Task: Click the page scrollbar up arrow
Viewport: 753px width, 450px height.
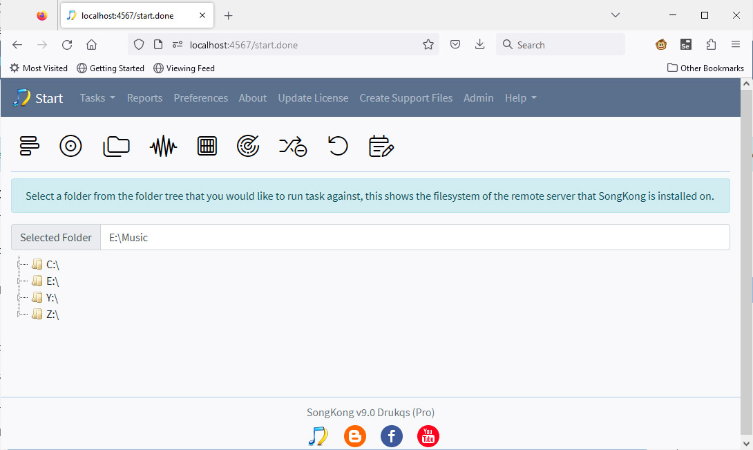Action: point(746,84)
